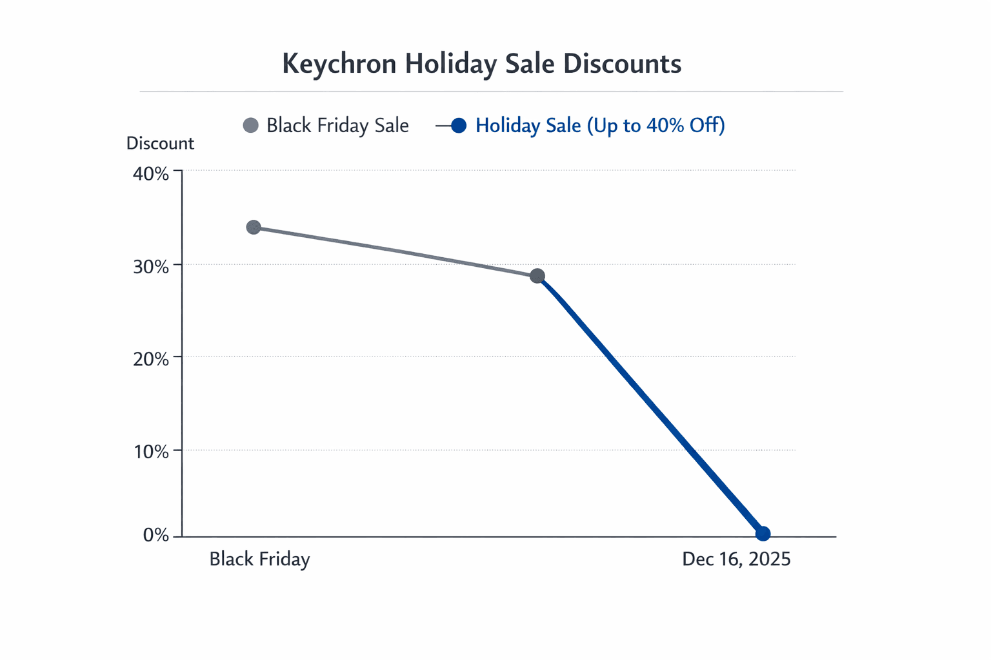
Task: Click the gray Black Friday legend marker
Action: (x=250, y=125)
